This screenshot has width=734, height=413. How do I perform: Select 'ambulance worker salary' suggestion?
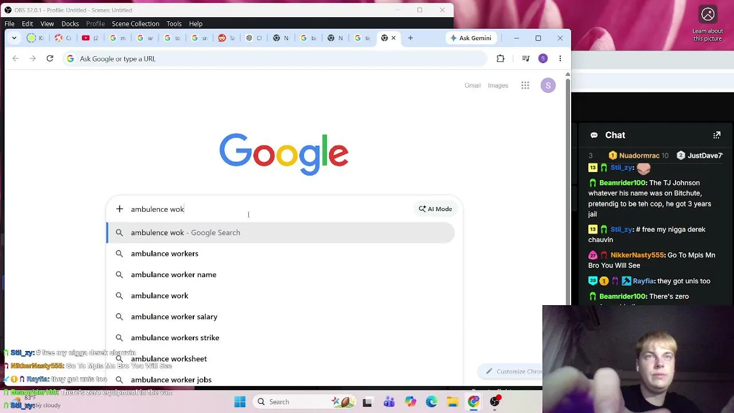point(281,317)
